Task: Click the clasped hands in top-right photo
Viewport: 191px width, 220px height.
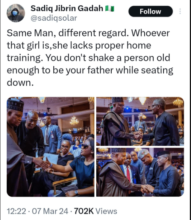Action: pyautogui.click(x=138, y=135)
